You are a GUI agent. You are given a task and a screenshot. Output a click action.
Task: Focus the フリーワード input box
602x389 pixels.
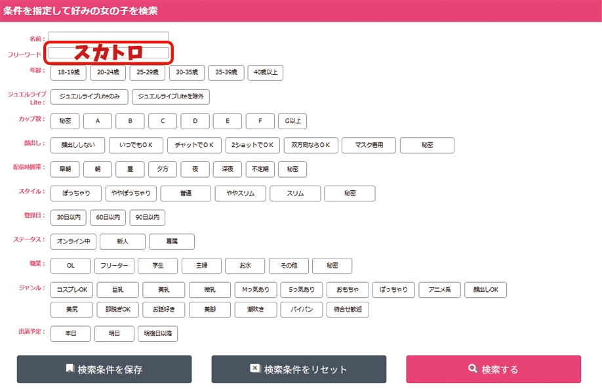point(108,53)
